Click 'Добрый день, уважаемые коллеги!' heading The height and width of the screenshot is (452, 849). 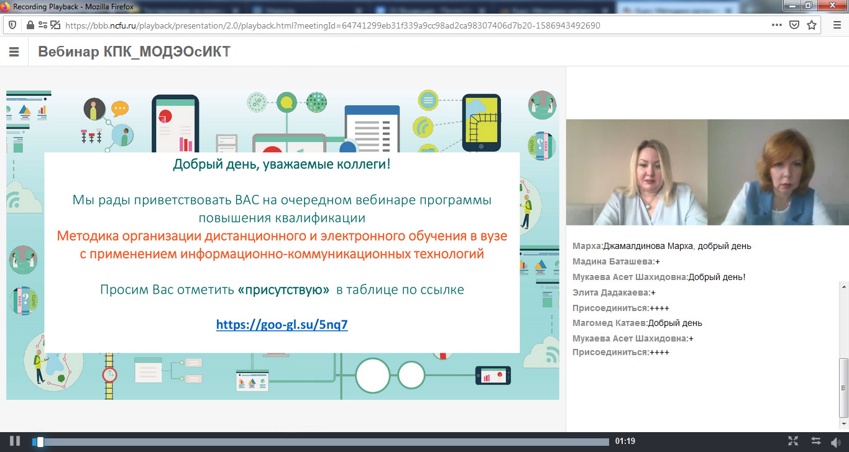(282, 165)
